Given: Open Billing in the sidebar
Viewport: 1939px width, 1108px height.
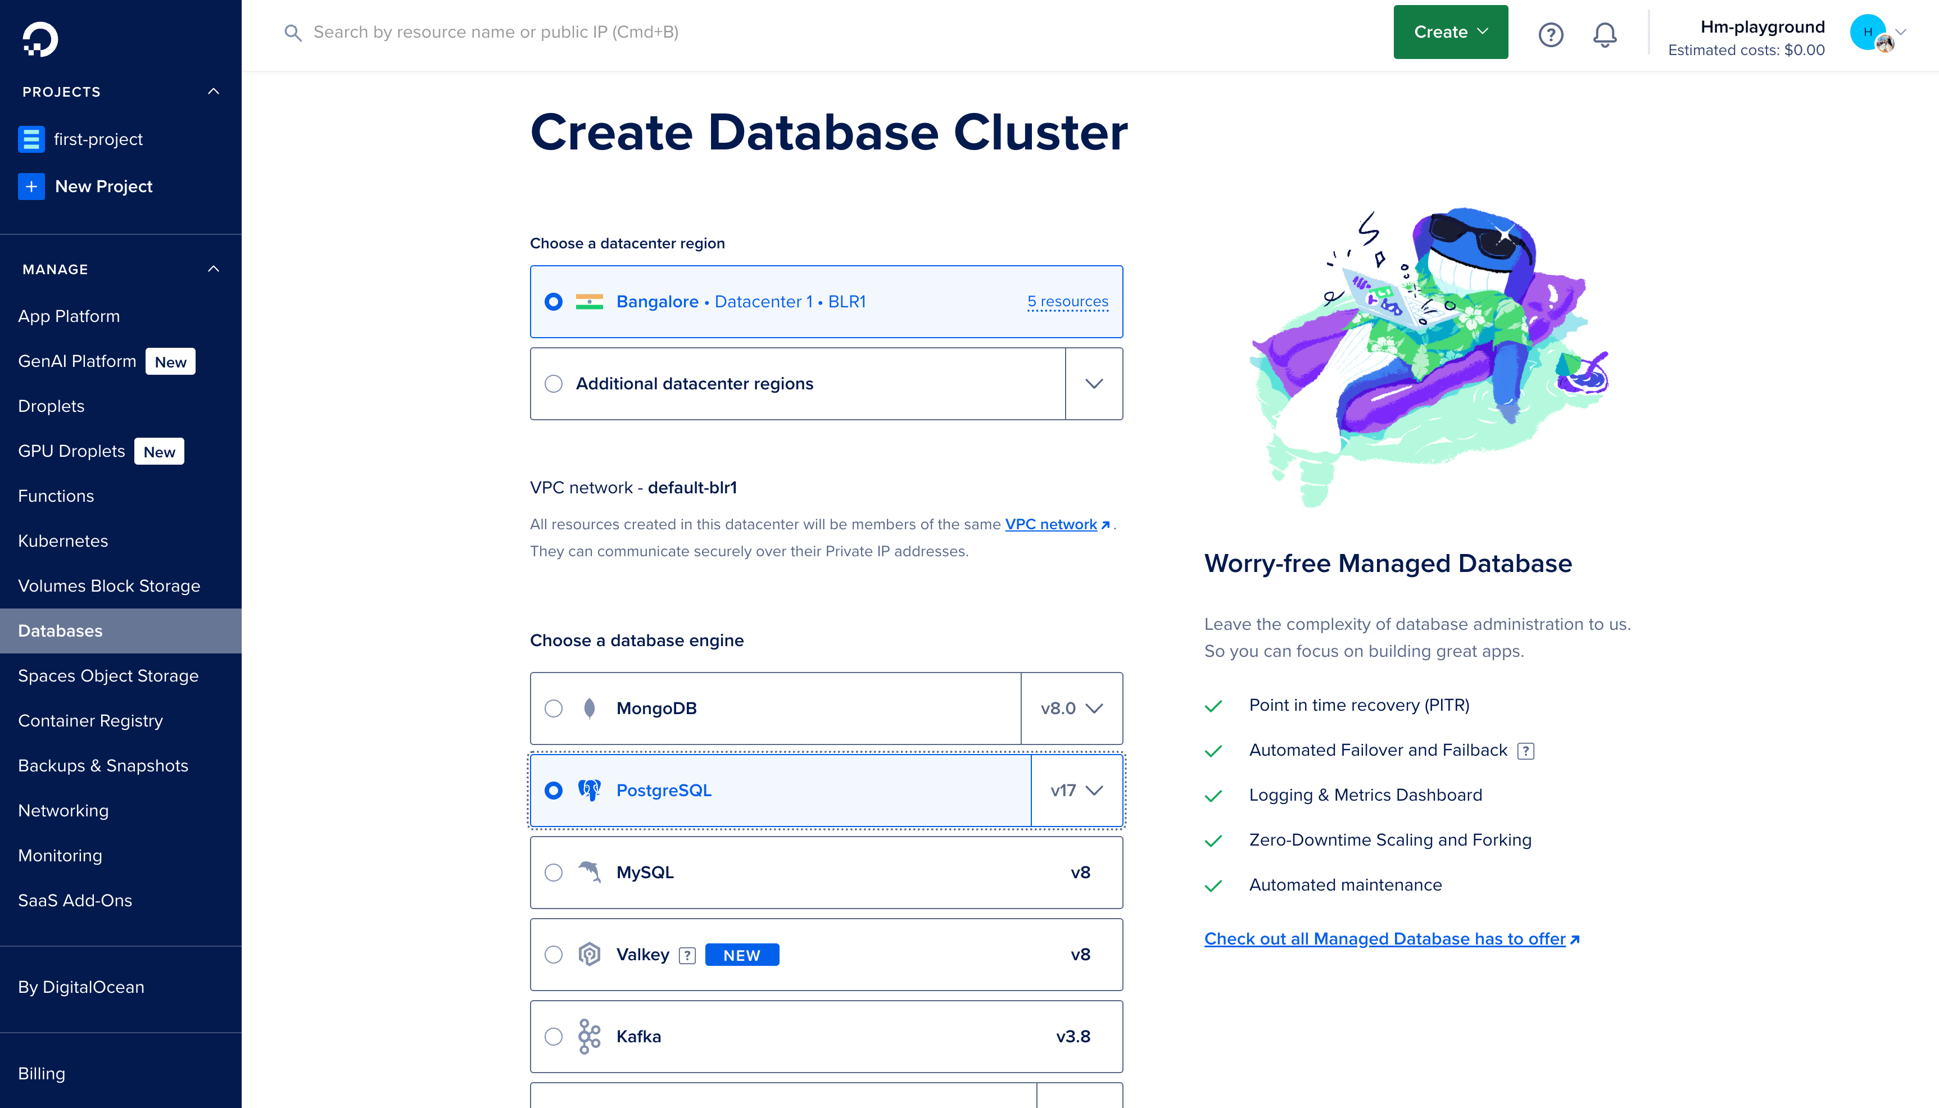Looking at the screenshot, I should pyautogui.click(x=42, y=1073).
